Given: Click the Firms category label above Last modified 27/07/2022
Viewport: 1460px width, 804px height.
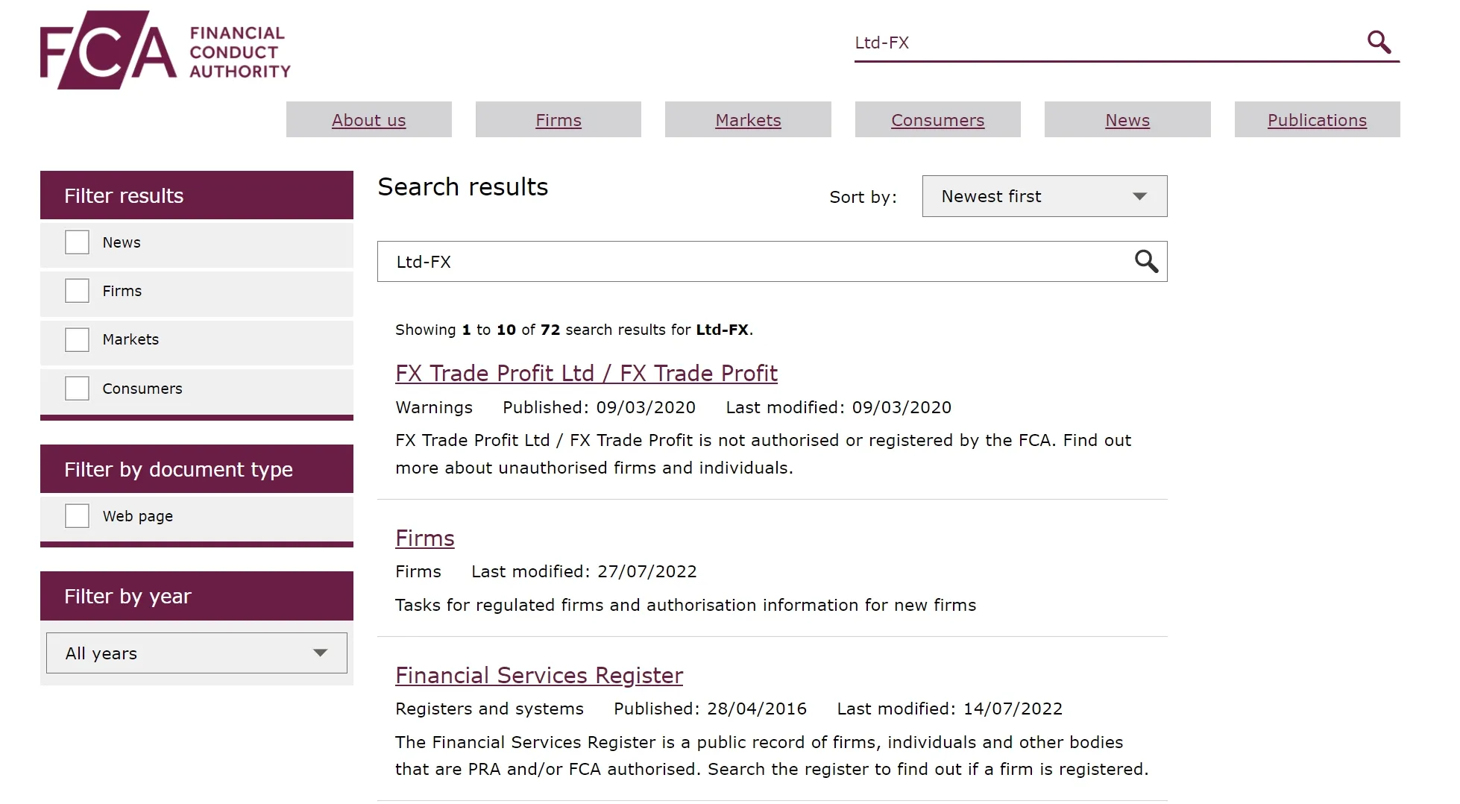Looking at the screenshot, I should click(x=418, y=571).
